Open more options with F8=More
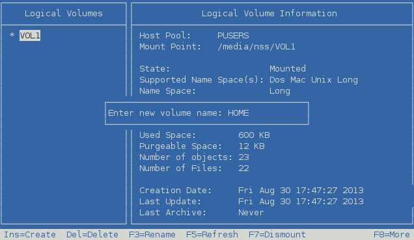 click(x=392, y=234)
